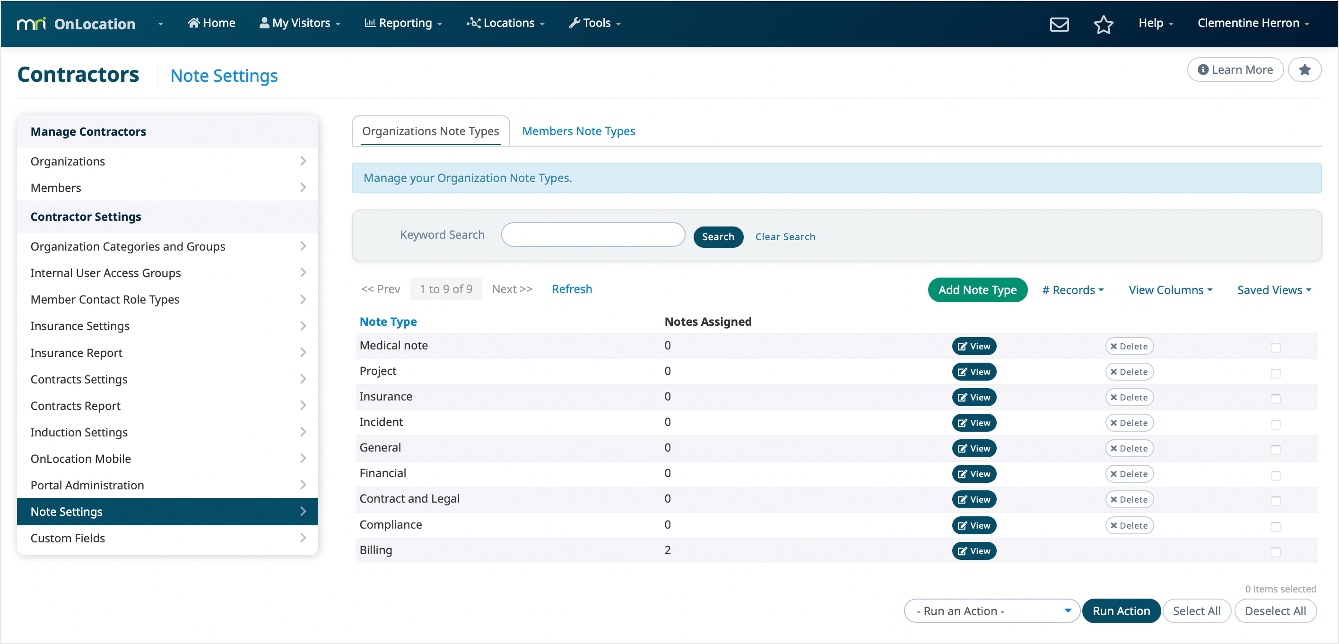
Task: Delete the Financial note type
Action: (x=1129, y=473)
